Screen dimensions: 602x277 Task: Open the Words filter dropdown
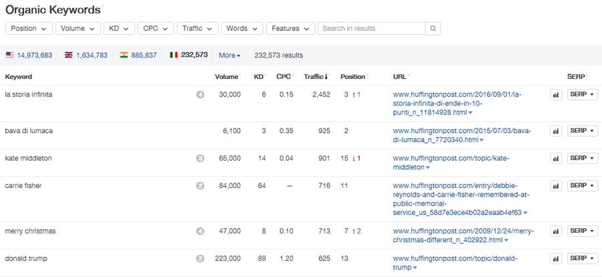tap(242, 28)
